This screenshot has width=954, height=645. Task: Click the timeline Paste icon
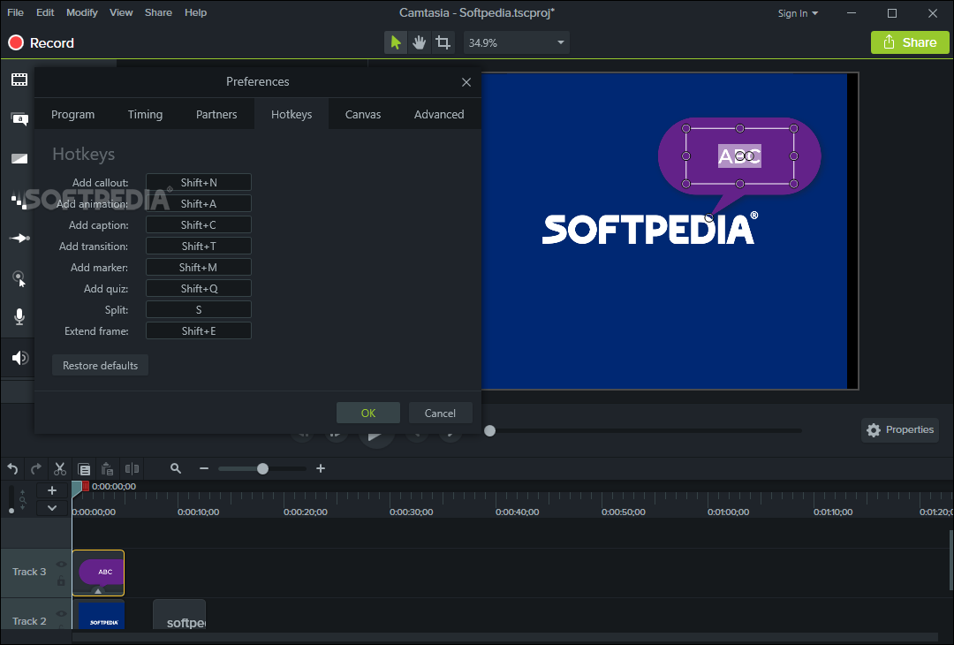[108, 468]
